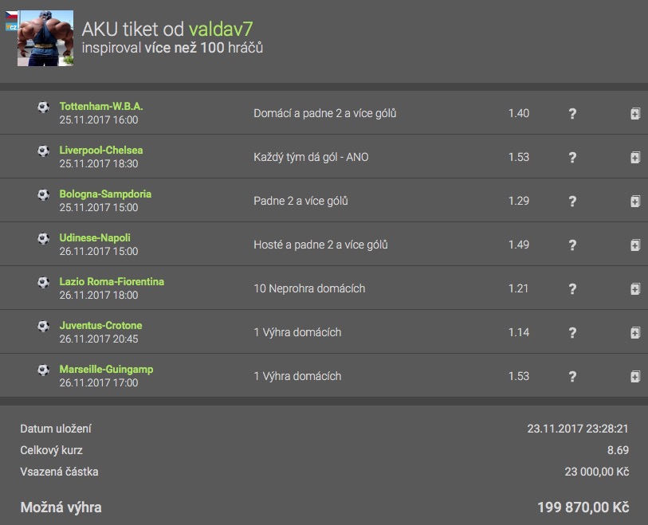
Task: Click the add icon for Tottenham-W.B.A. bet
Action: point(635,114)
